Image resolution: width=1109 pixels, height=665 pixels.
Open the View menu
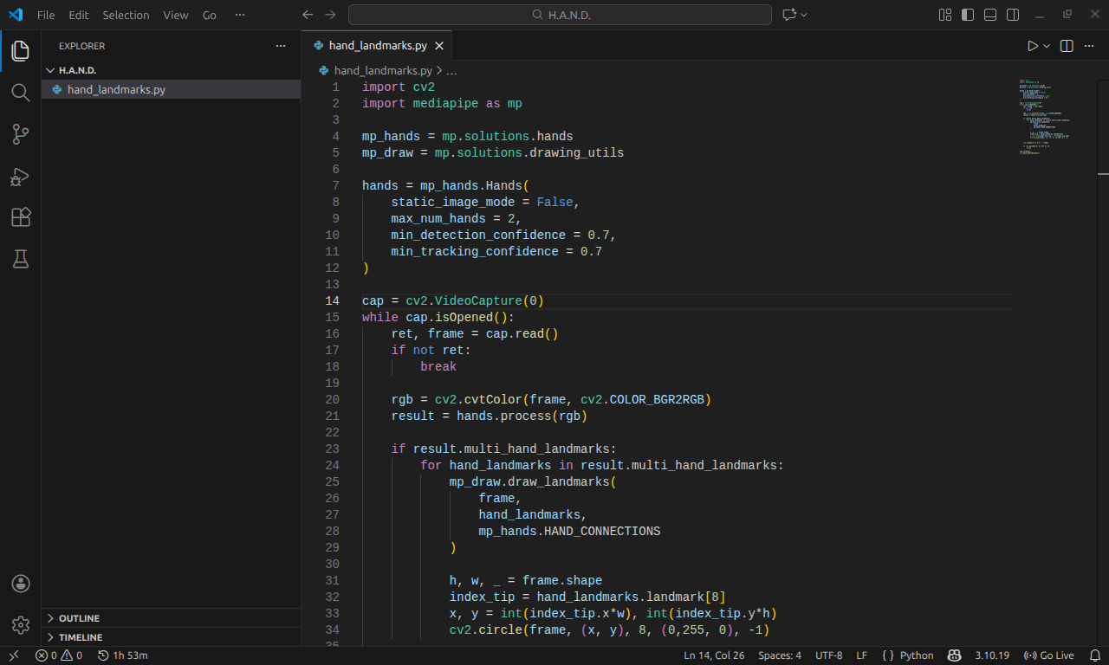click(175, 15)
